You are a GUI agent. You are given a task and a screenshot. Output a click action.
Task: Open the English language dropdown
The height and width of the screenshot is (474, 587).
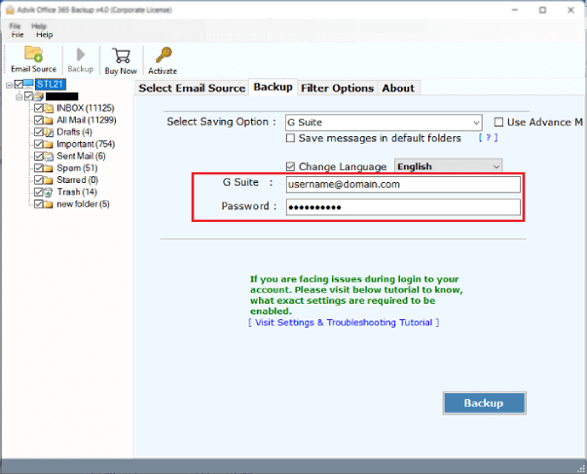coord(448,166)
